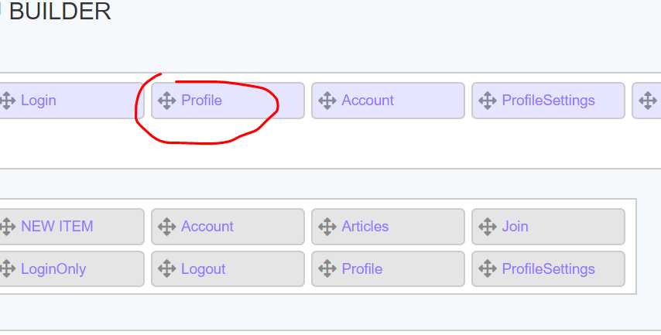Click move icon of cut-off top-row item
The height and width of the screenshot is (335, 661).
[x=648, y=101]
